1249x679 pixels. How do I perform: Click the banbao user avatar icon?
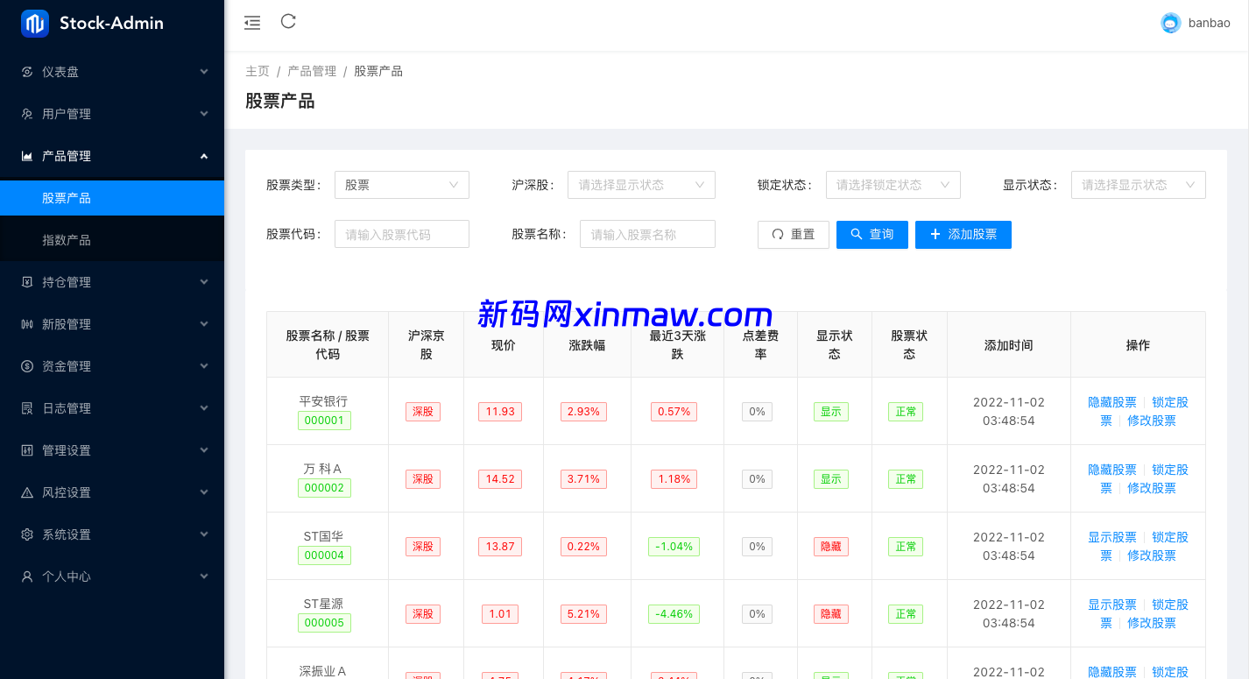click(1170, 24)
